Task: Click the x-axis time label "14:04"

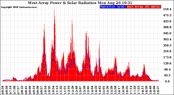Action: click(92, 90)
